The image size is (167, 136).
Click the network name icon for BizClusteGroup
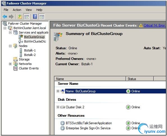(x=63, y=91)
